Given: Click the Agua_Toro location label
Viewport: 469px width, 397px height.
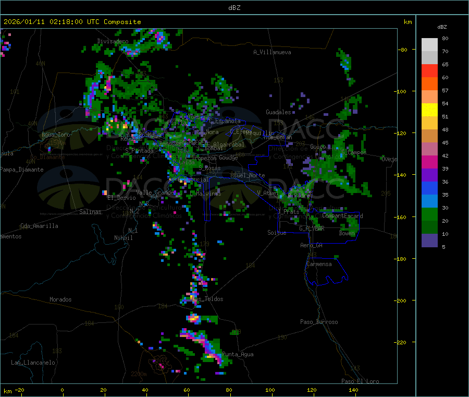Looking at the screenshot, I should pyautogui.click(x=56, y=135).
